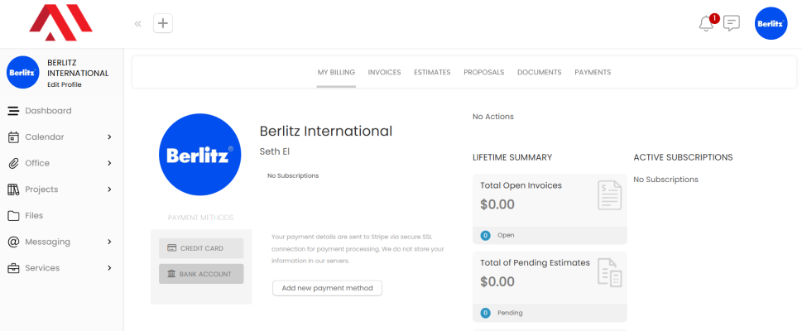802x331 pixels.
Task: Select the Credit Card payment option
Action: click(x=201, y=248)
